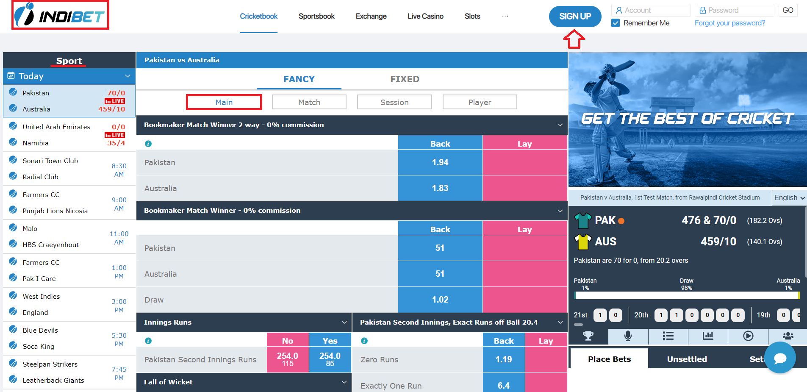807x392 pixels.
Task: Back Zero Runs at 1.19
Action: pos(504,359)
